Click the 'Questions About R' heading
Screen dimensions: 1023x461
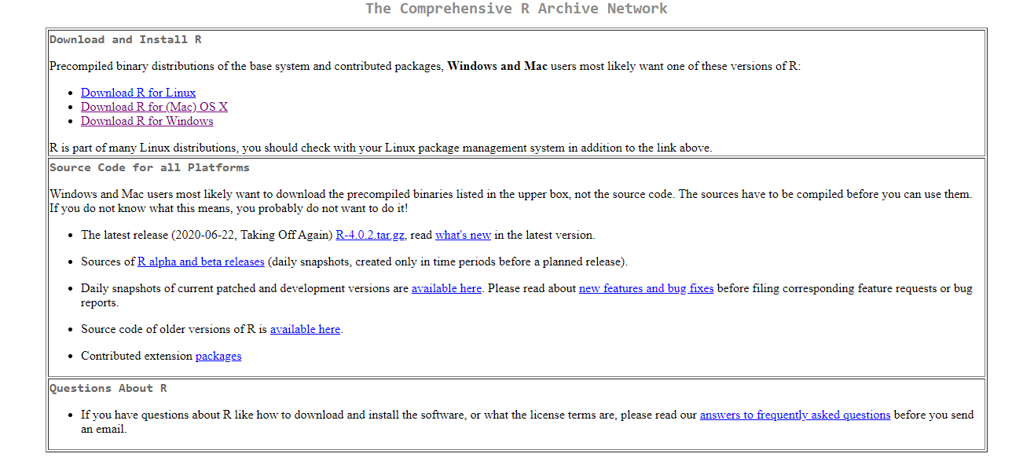click(x=108, y=388)
